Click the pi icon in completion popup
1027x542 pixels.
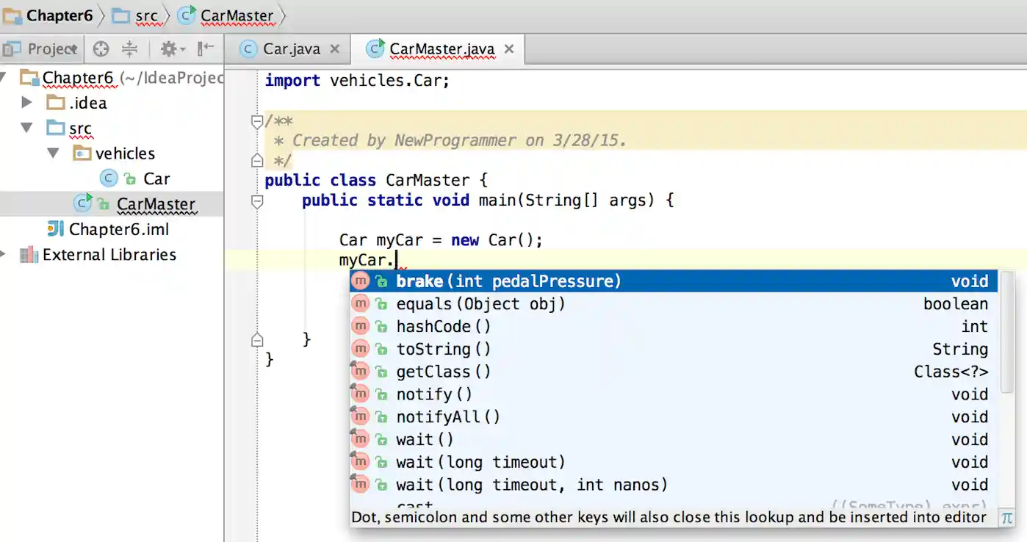(x=1006, y=518)
